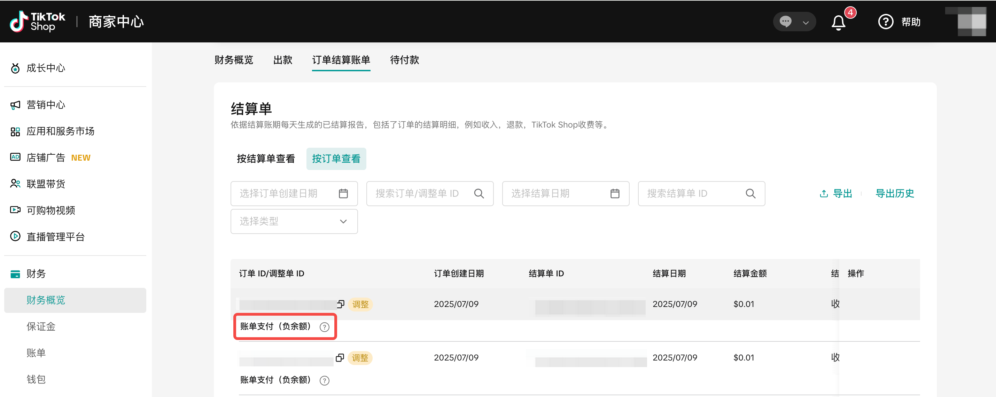Click calendar icon in 选择订单创建日期 field
The image size is (996, 397).
click(x=343, y=194)
